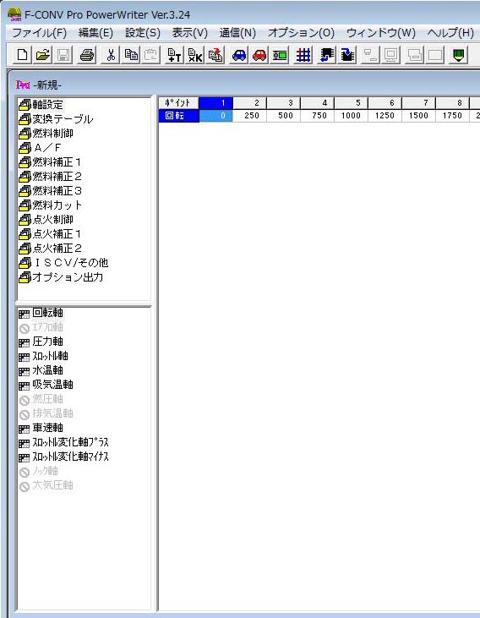This screenshot has width=480, height=618.
Task: Click the Cut scissors icon
Action: tap(111, 55)
